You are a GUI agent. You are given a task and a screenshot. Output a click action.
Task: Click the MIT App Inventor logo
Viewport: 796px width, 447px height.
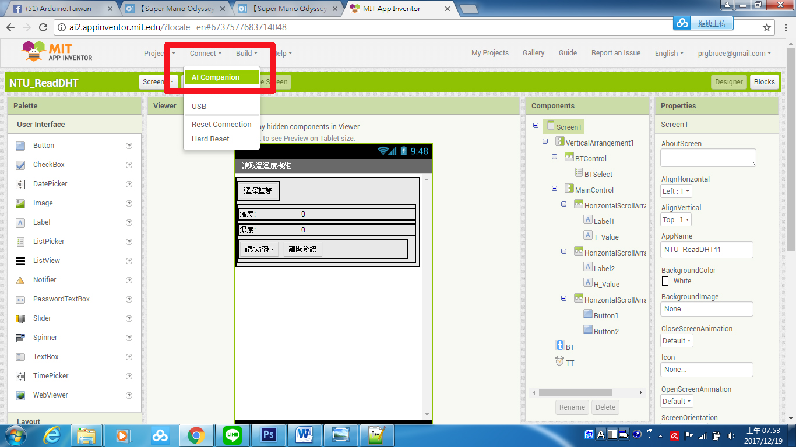click(57, 52)
